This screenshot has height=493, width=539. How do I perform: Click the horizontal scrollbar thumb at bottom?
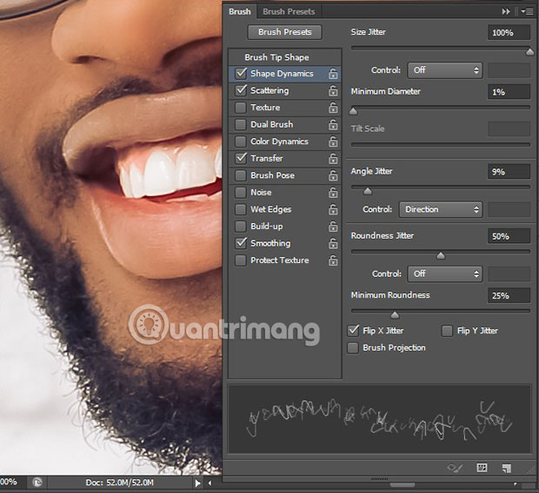(x=403, y=485)
